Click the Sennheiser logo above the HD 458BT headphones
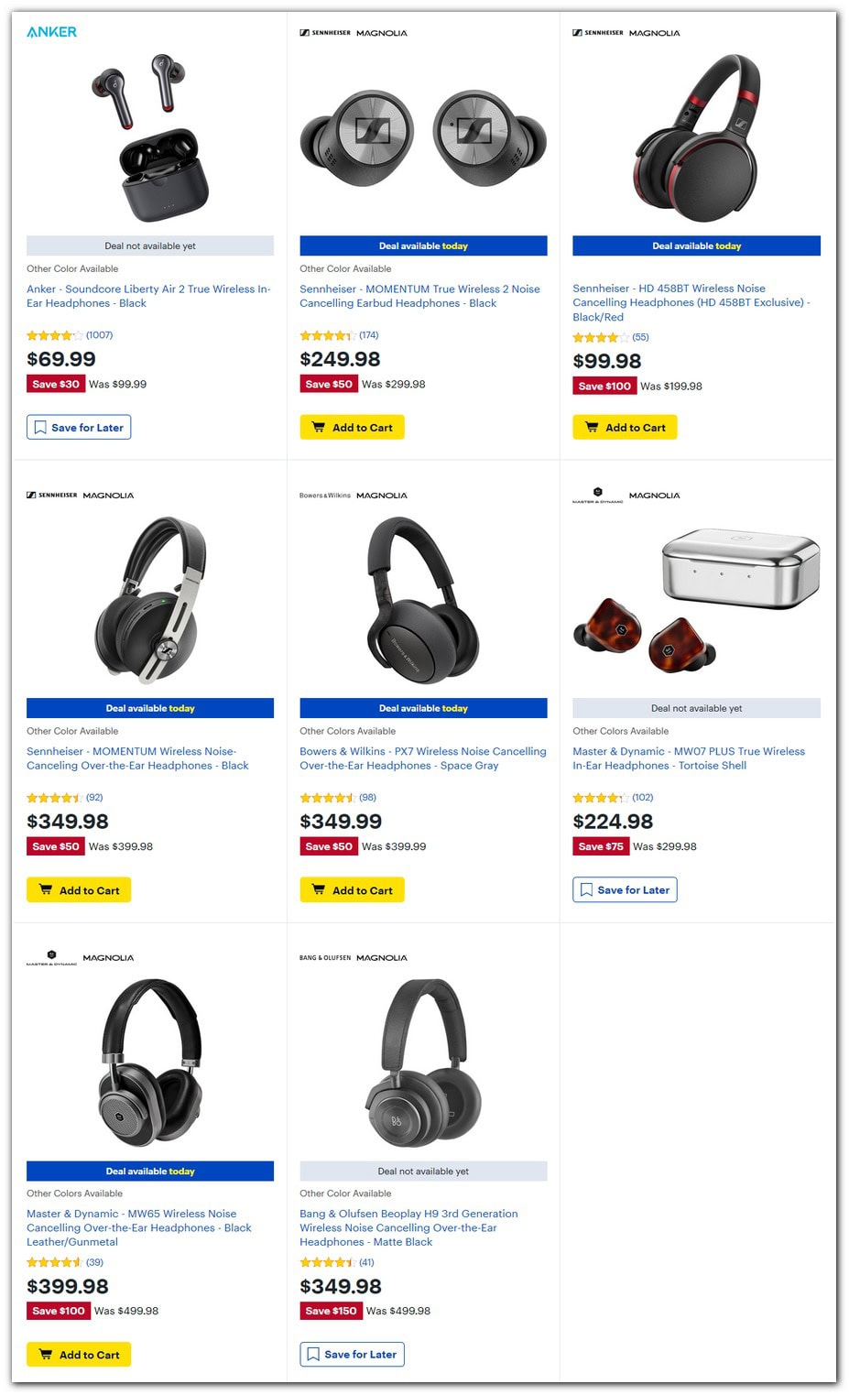 tap(596, 32)
